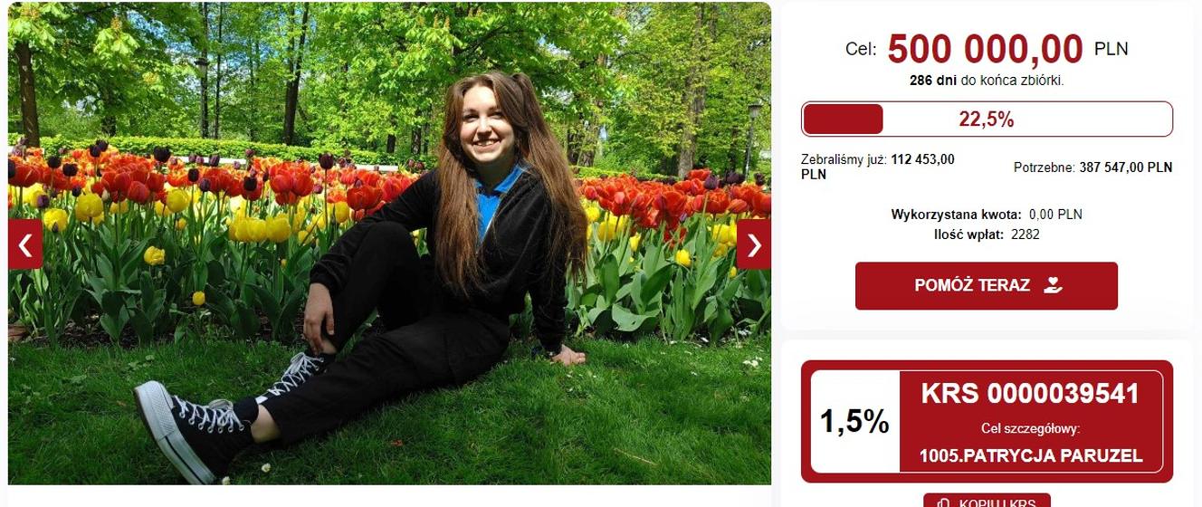
Task: Click the 500 000,00 goal amount
Action: pyautogui.click(x=985, y=49)
